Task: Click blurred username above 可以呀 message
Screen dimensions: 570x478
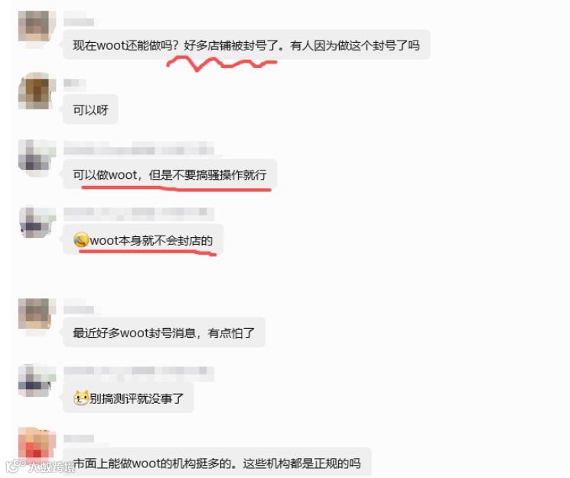Action: [x=75, y=83]
